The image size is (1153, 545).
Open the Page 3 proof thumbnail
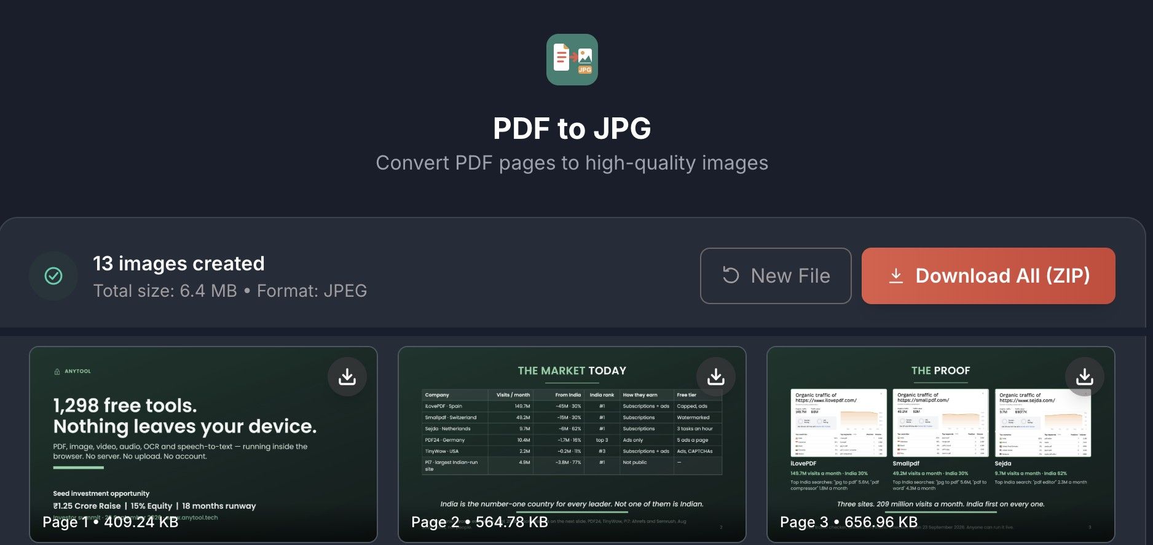click(x=941, y=445)
